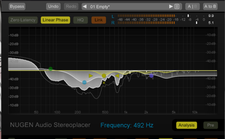The height and width of the screenshot is (139, 225).
Task: Select the previous preset arrow
Action: (x=85, y=7)
